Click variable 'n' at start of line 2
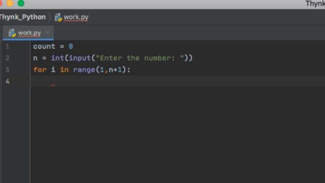The width and height of the screenshot is (325, 183). point(35,58)
